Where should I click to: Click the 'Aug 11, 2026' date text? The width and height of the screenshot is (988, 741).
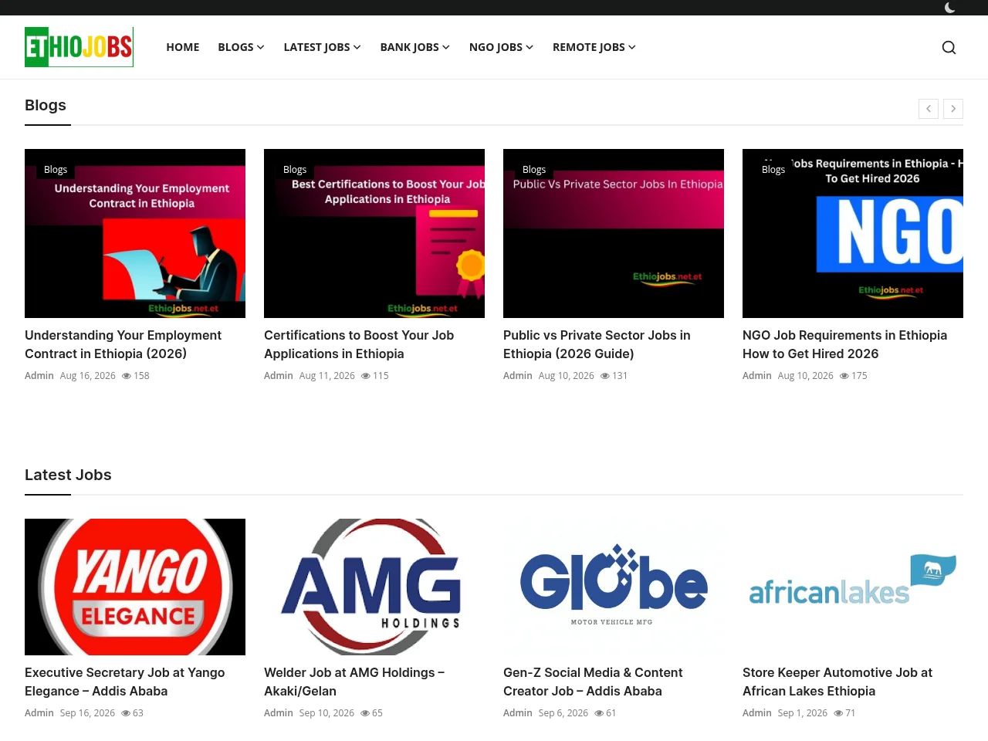tap(327, 376)
